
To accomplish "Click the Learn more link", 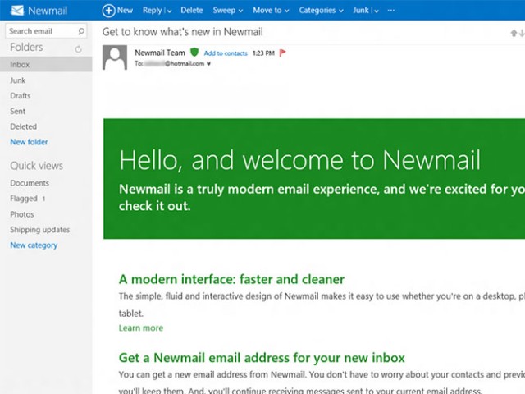I will point(141,328).
